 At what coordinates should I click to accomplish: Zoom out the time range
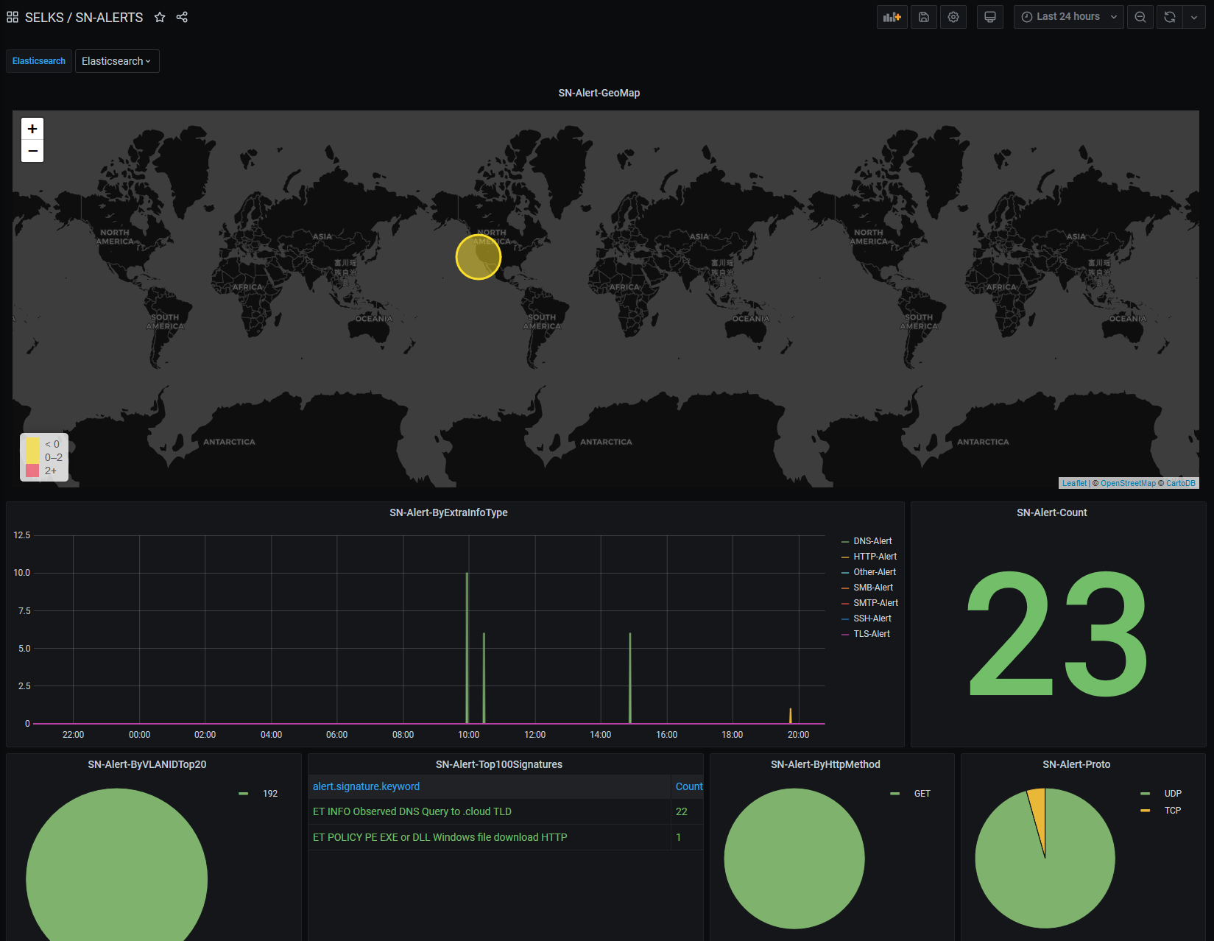pyautogui.click(x=1140, y=17)
